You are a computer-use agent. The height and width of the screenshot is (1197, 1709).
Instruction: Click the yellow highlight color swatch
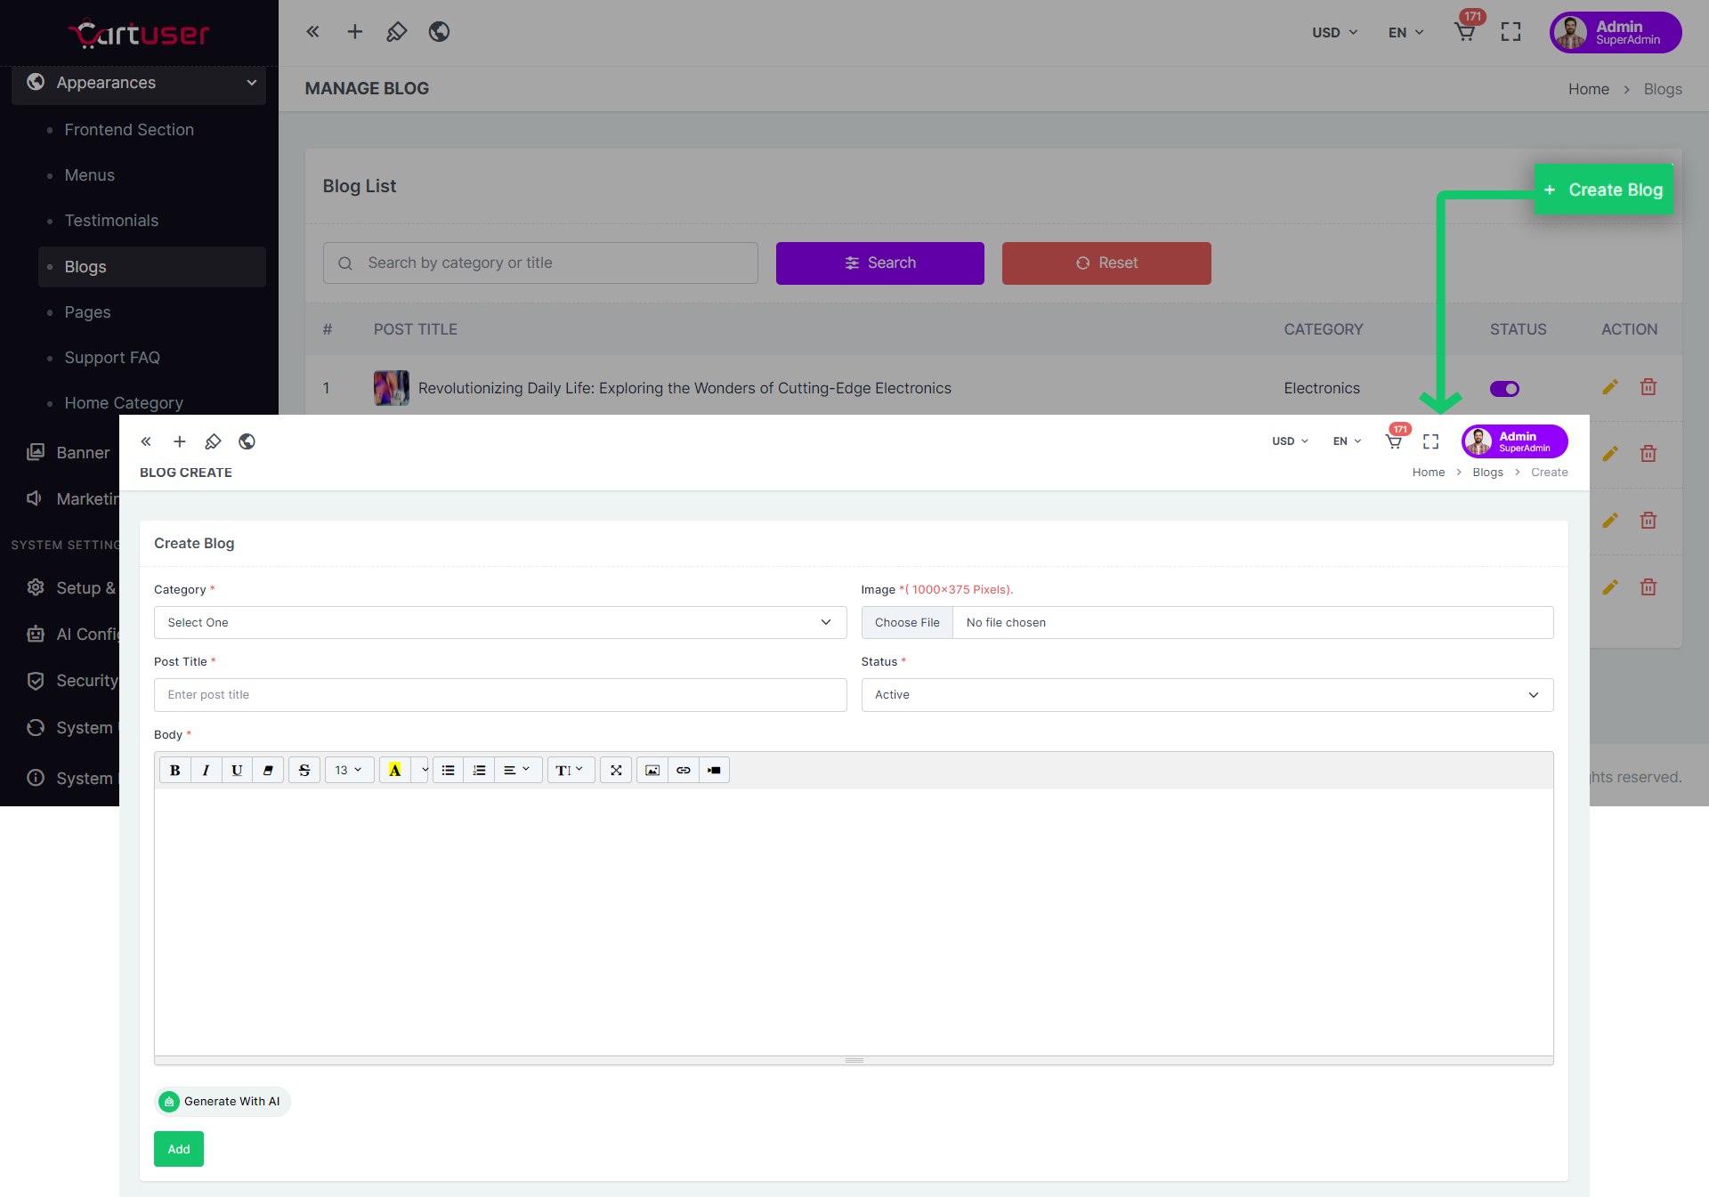click(395, 770)
